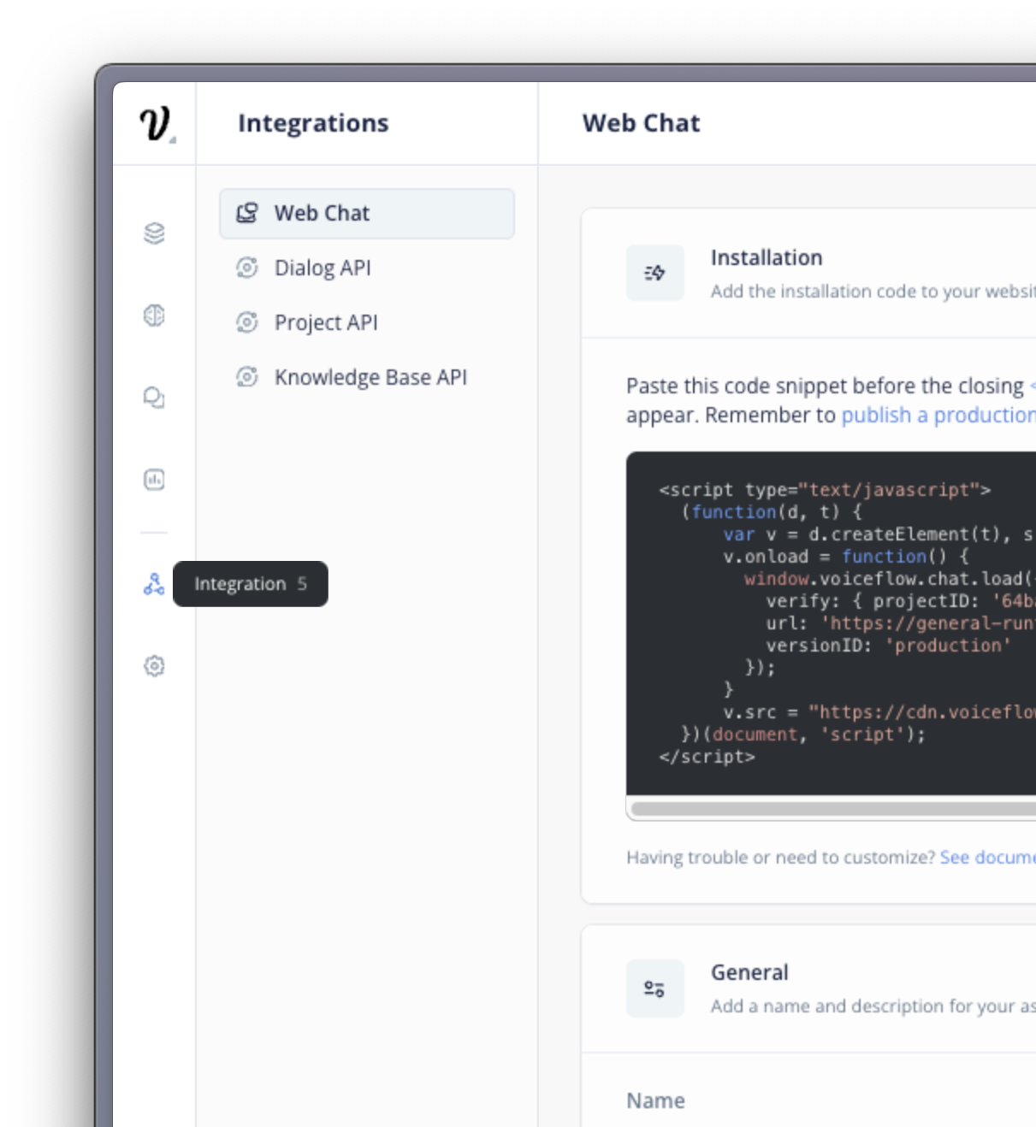
Task: Switch to the Project API entry
Action: [325, 322]
